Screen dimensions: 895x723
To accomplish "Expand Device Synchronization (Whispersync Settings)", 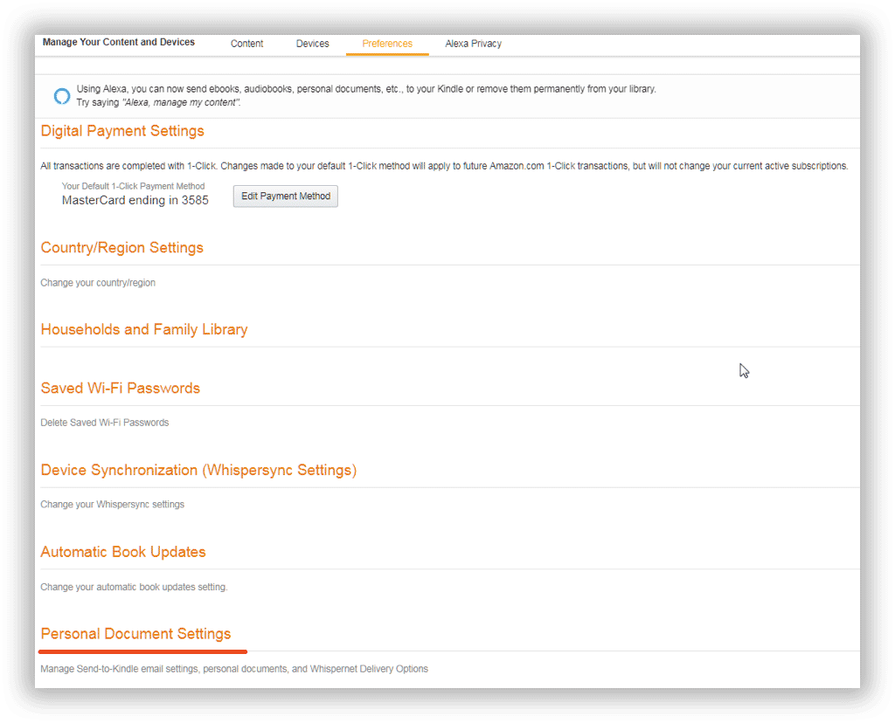I will pos(198,471).
